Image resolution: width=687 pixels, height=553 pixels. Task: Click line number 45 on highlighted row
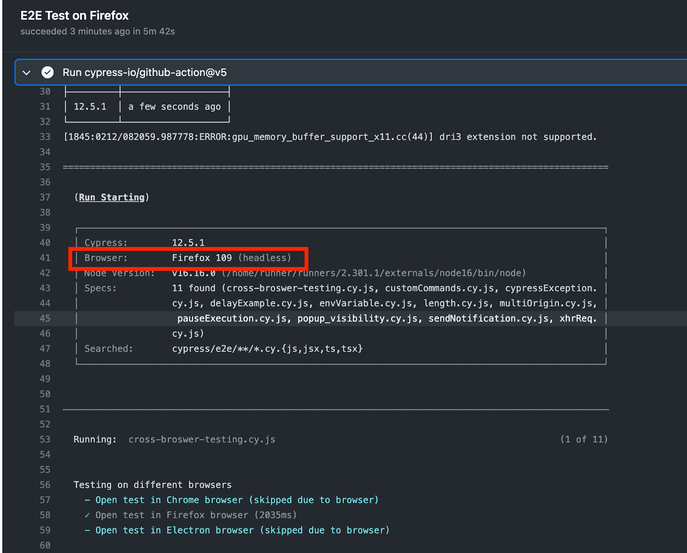tap(45, 318)
